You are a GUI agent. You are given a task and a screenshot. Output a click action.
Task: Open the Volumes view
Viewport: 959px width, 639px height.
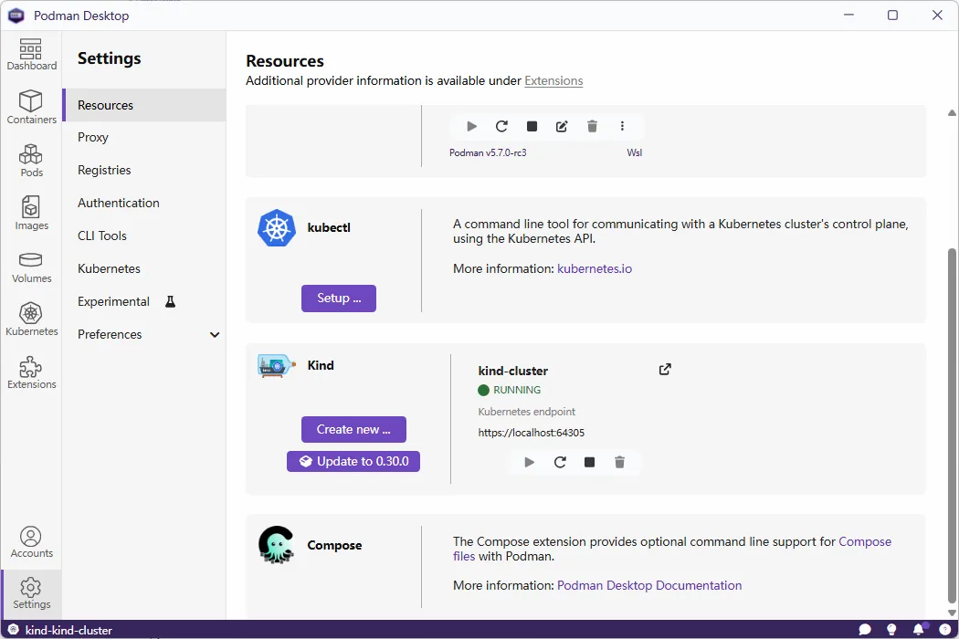[x=31, y=266]
